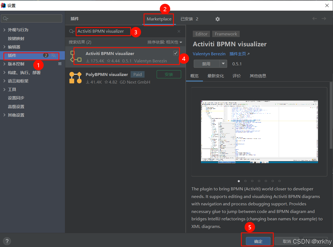Click the help question mark button
333x247 pixels.
(x=7, y=241)
